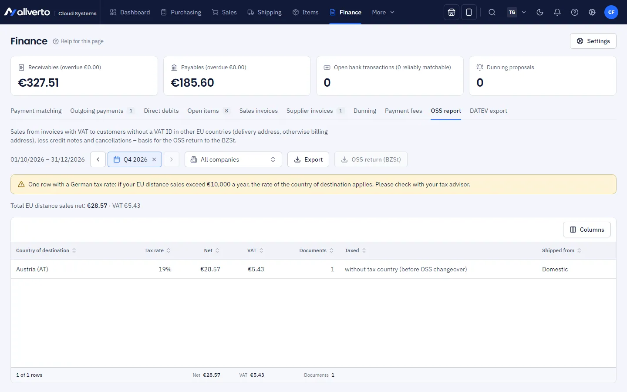
Task: Open notifications bell
Action: pos(557,12)
